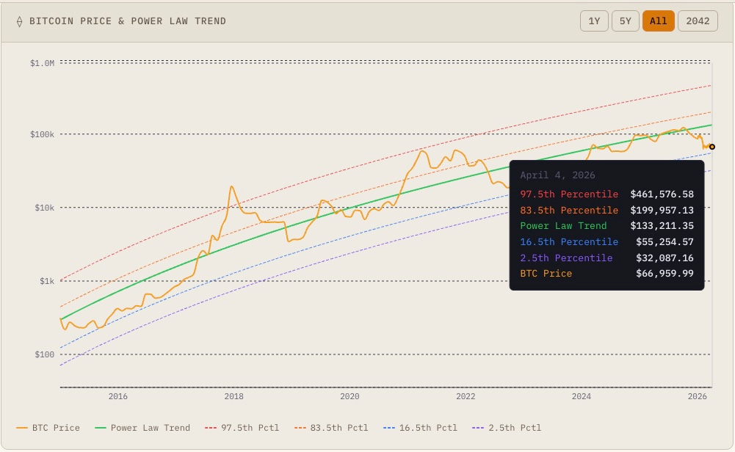
Task: Click the 2016 x-axis label
Action: [117, 396]
